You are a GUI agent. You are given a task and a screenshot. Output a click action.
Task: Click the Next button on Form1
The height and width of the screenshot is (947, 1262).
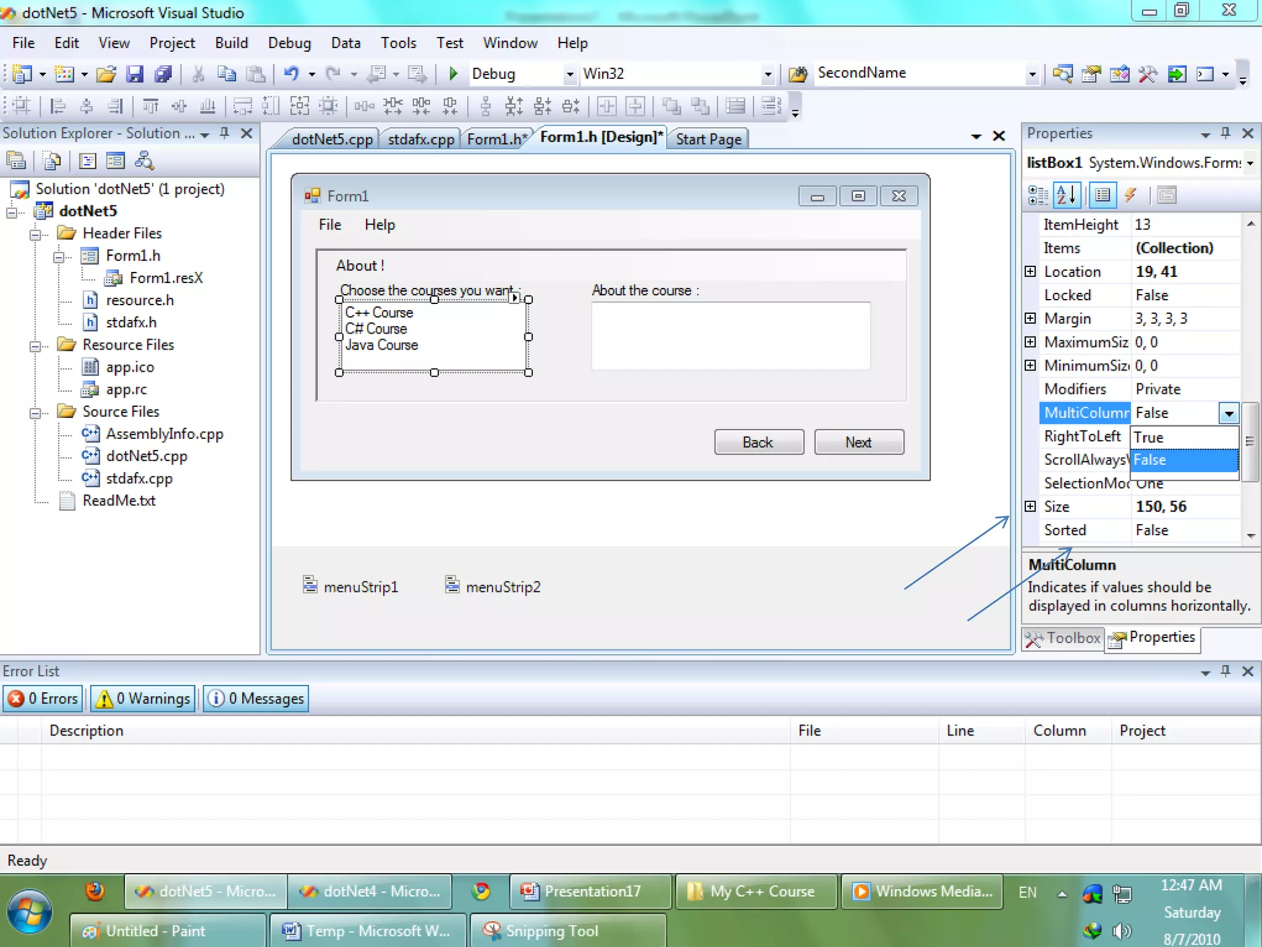tap(858, 442)
